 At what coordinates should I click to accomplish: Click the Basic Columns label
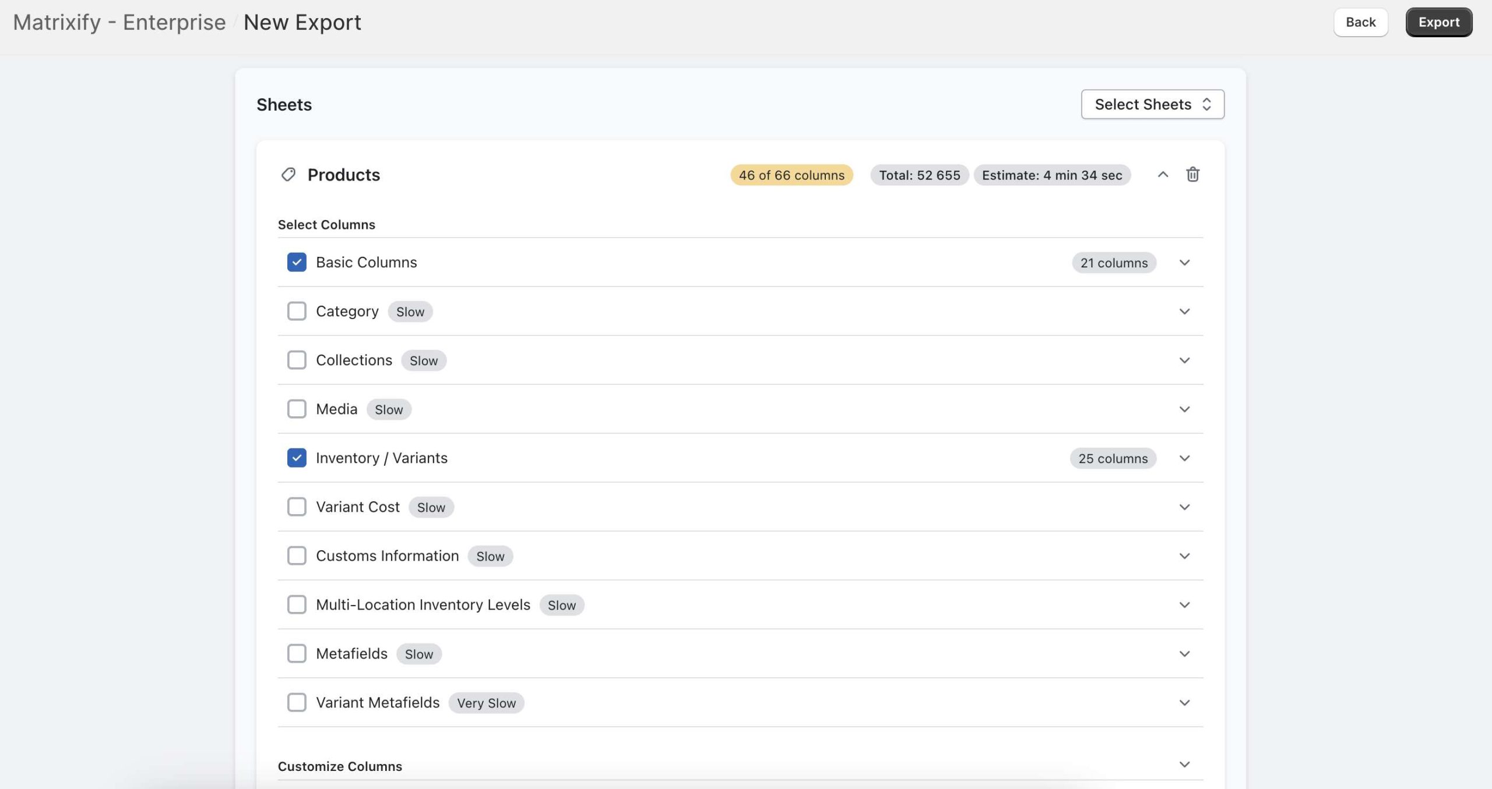367,262
